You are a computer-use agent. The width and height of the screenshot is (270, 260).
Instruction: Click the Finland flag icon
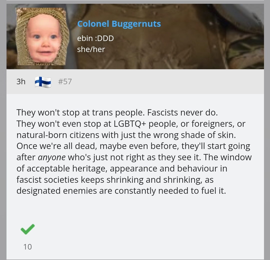[x=43, y=82]
